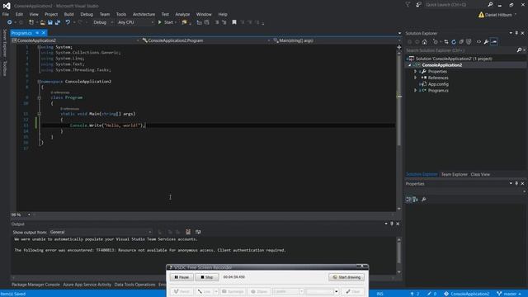The width and height of the screenshot is (528, 297).
Task: Open the File menu
Action: 6,14
